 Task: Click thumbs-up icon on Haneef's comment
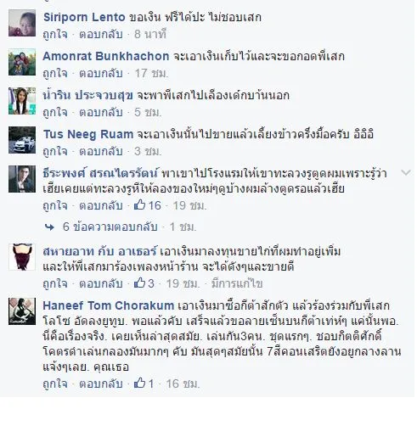click(139, 383)
